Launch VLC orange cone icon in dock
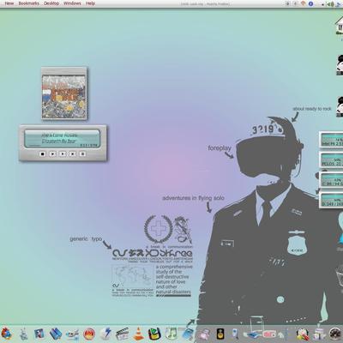Screen dimensions: 343x343 [139, 334]
